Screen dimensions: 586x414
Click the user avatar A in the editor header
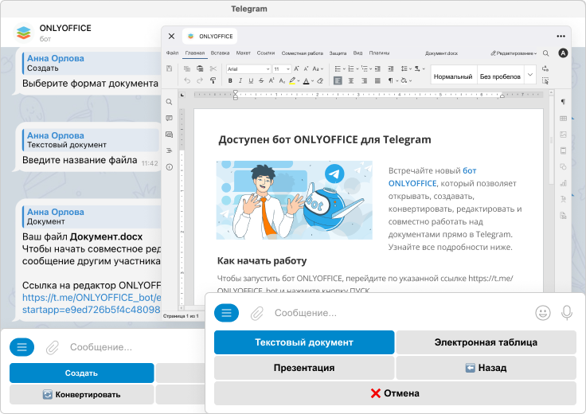point(563,53)
